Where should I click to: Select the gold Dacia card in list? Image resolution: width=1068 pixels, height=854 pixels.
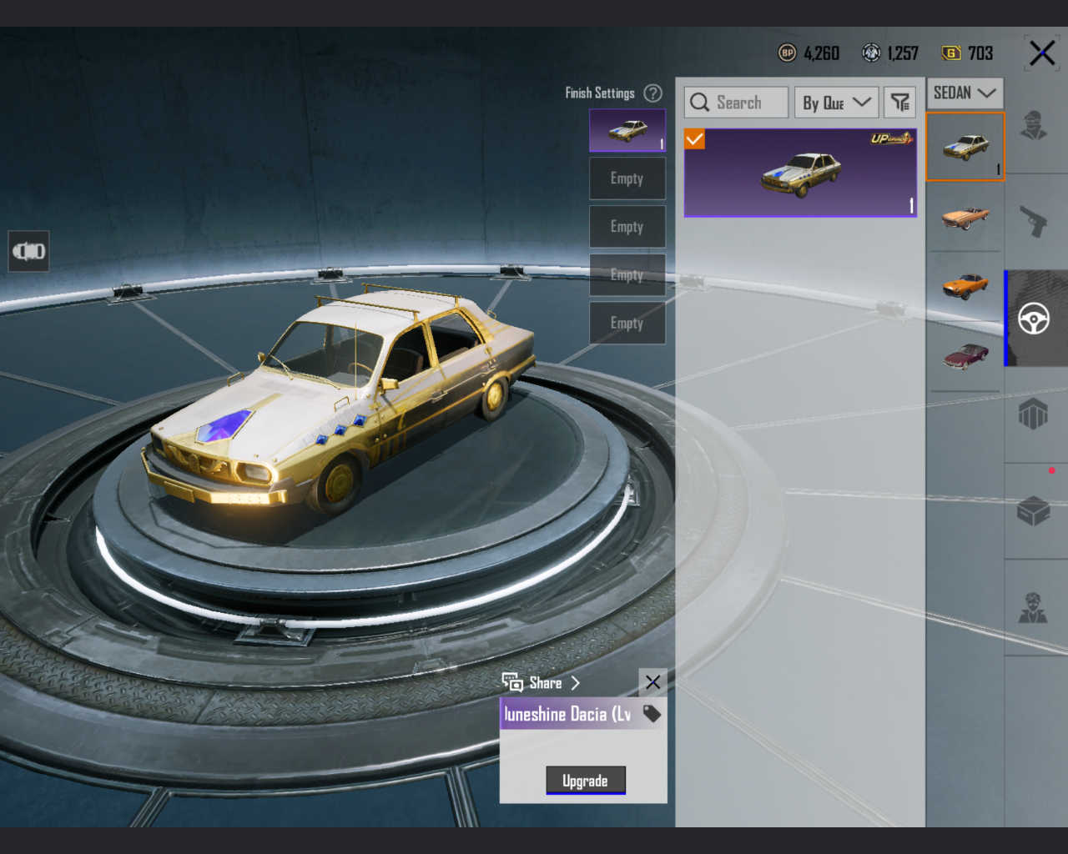coord(800,173)
